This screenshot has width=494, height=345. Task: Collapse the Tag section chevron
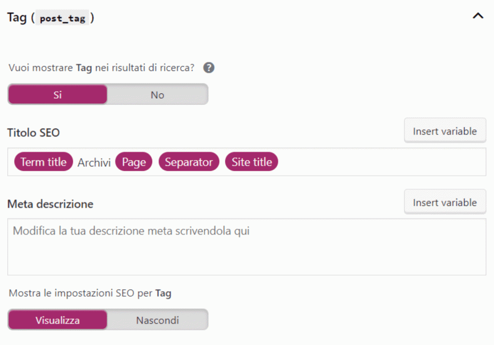[478, 16]
